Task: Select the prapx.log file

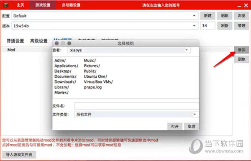Action: click(x=93, y=87)
